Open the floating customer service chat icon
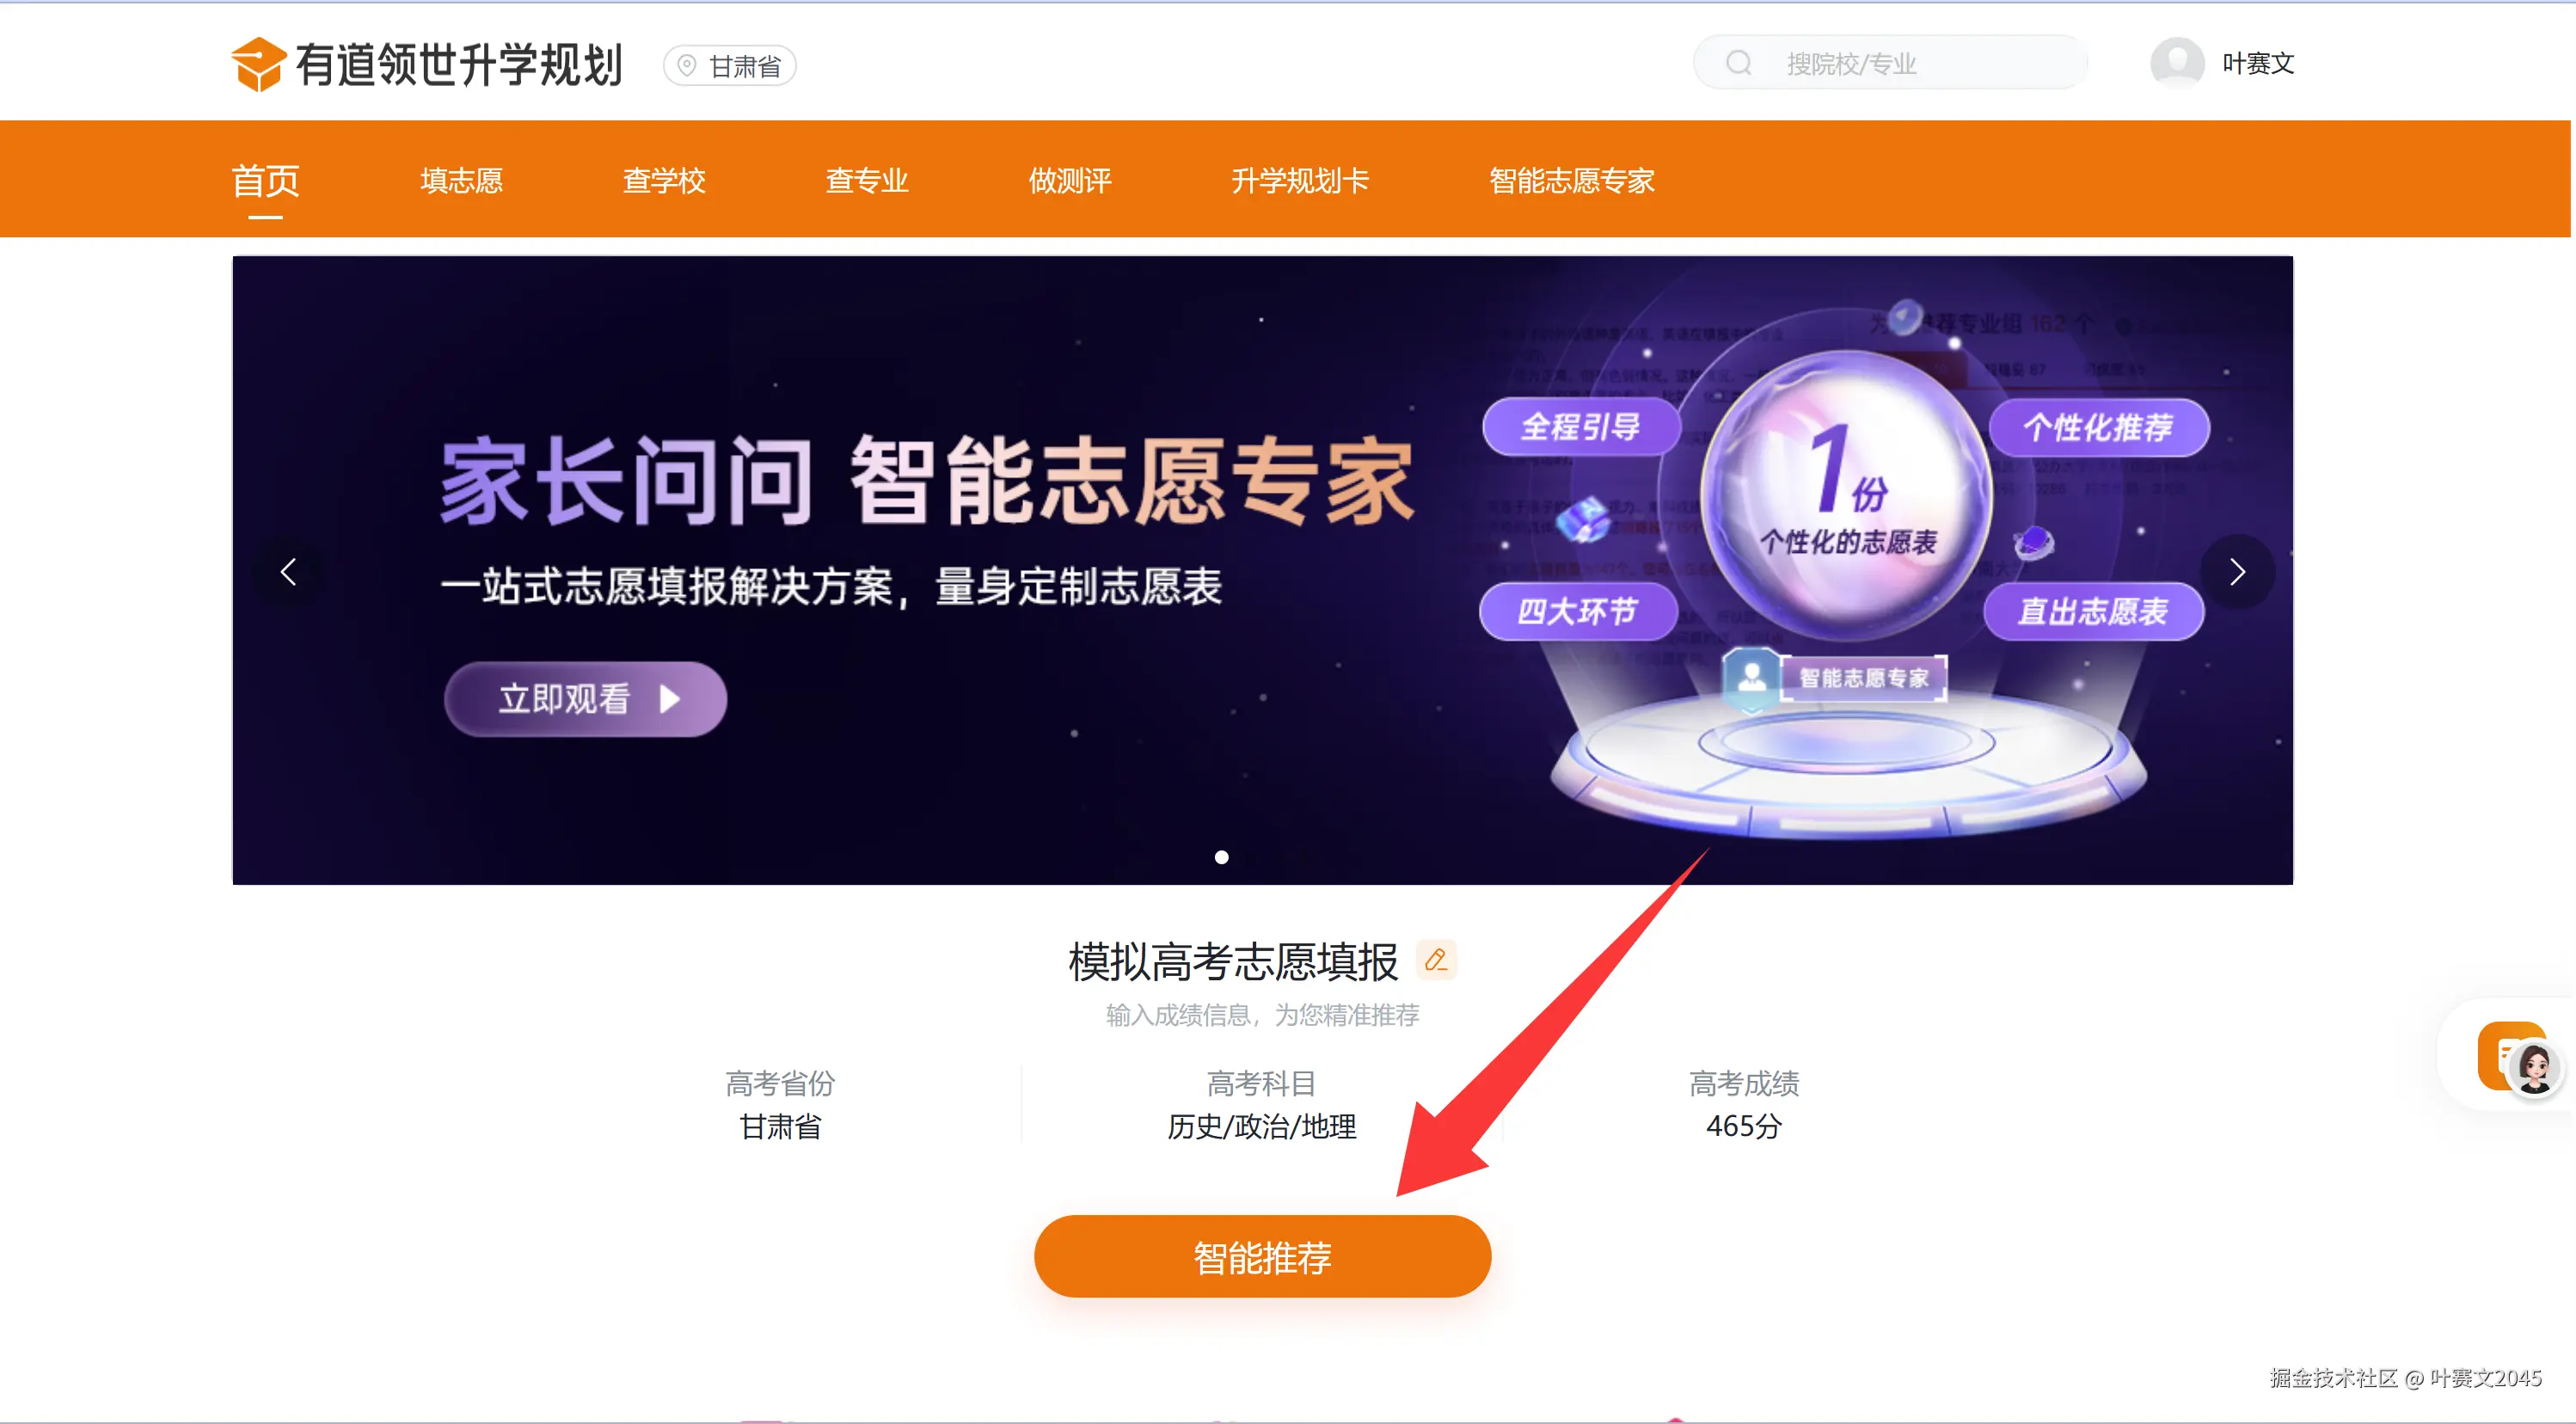Viewport: 2576px width, 1424px height. 2517,1056
